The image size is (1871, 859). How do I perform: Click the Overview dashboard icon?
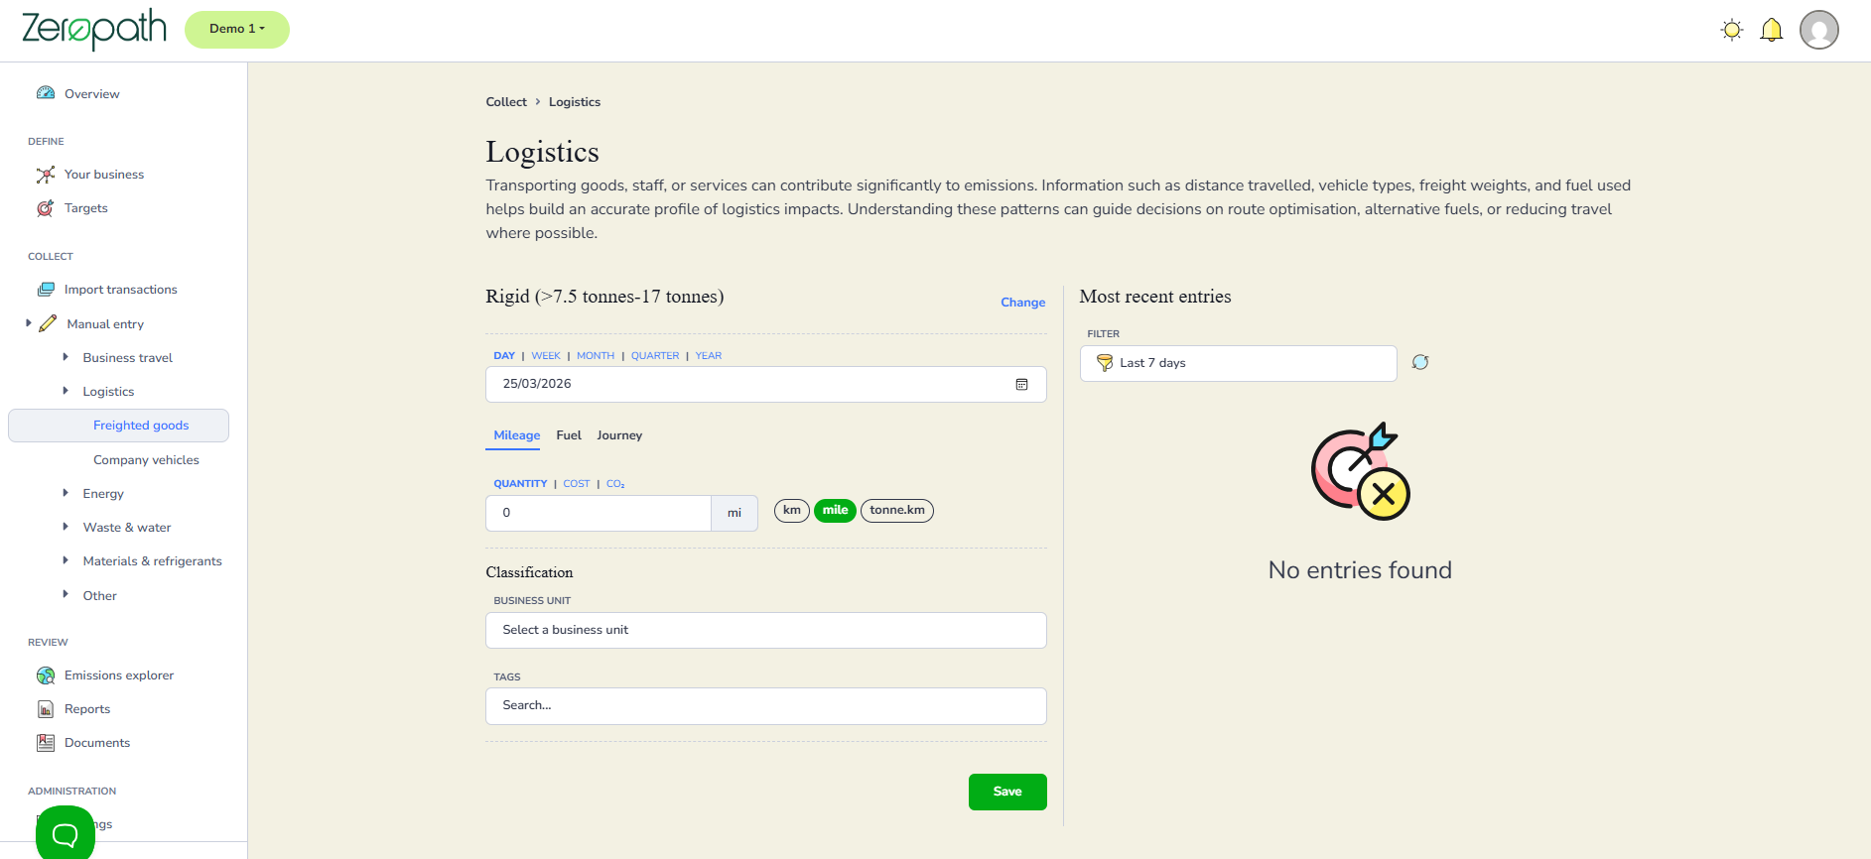[46, 93]
